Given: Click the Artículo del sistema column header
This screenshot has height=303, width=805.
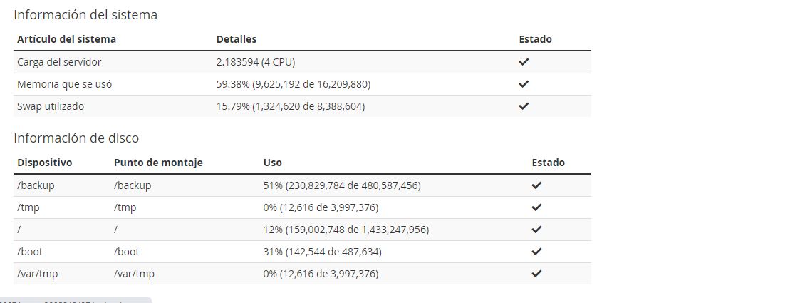Looking at the screenshot, I should tap(66, 39).
